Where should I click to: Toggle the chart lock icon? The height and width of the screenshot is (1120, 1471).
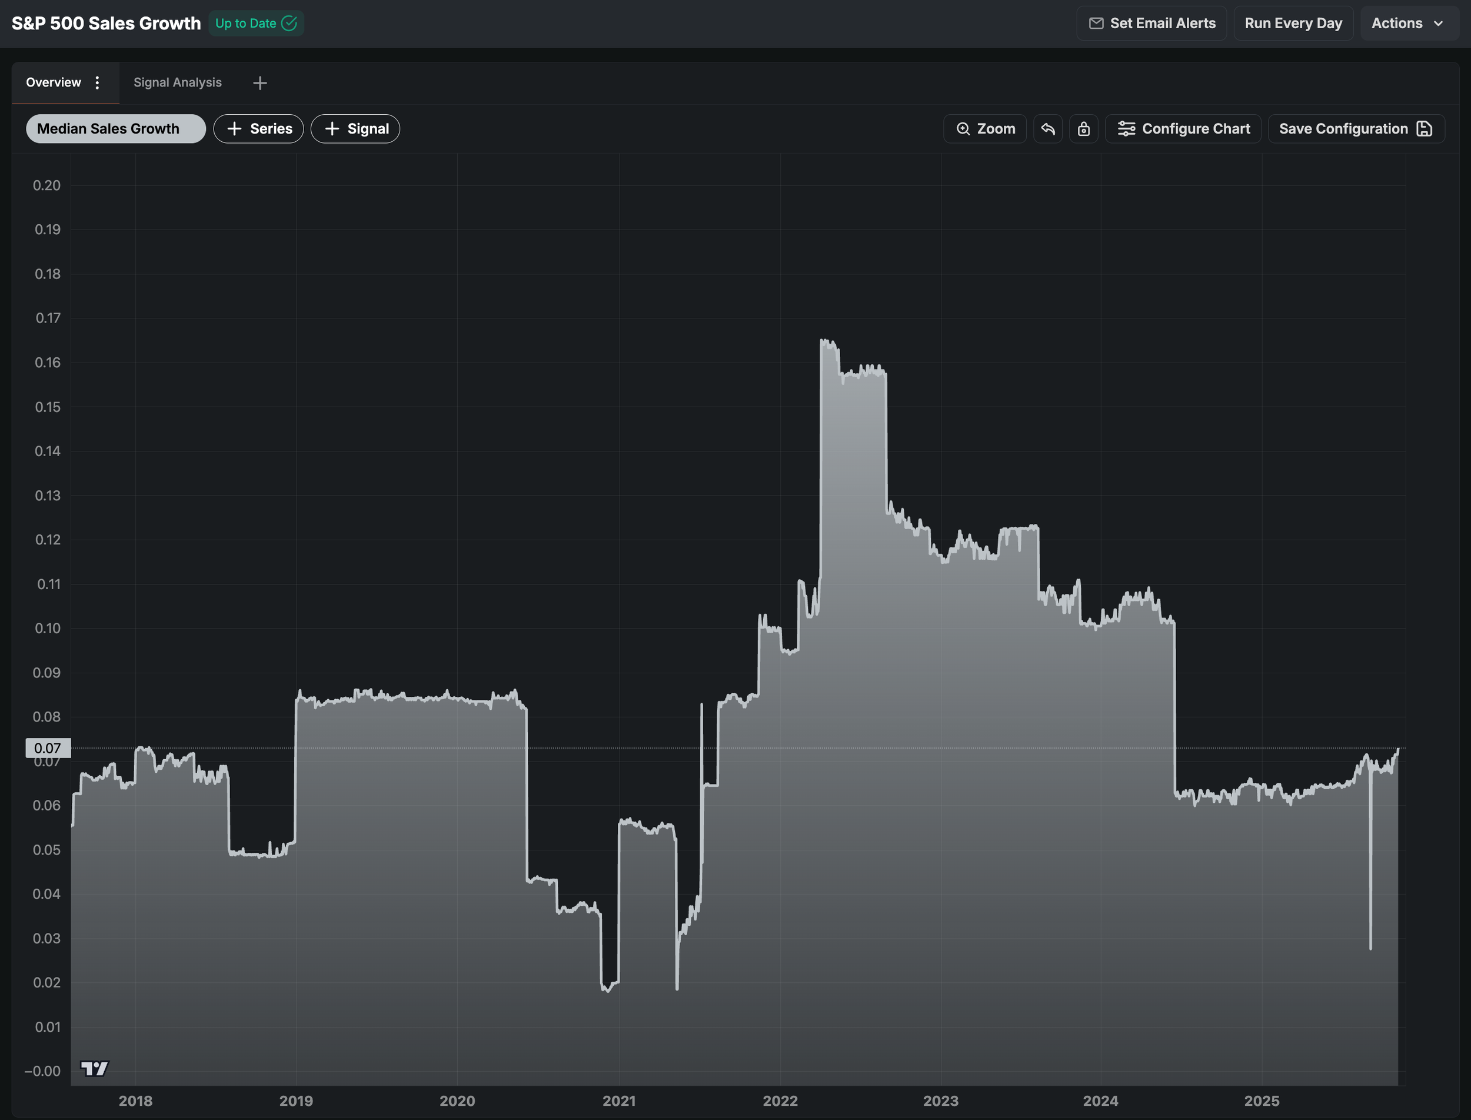coord(1084,129)
